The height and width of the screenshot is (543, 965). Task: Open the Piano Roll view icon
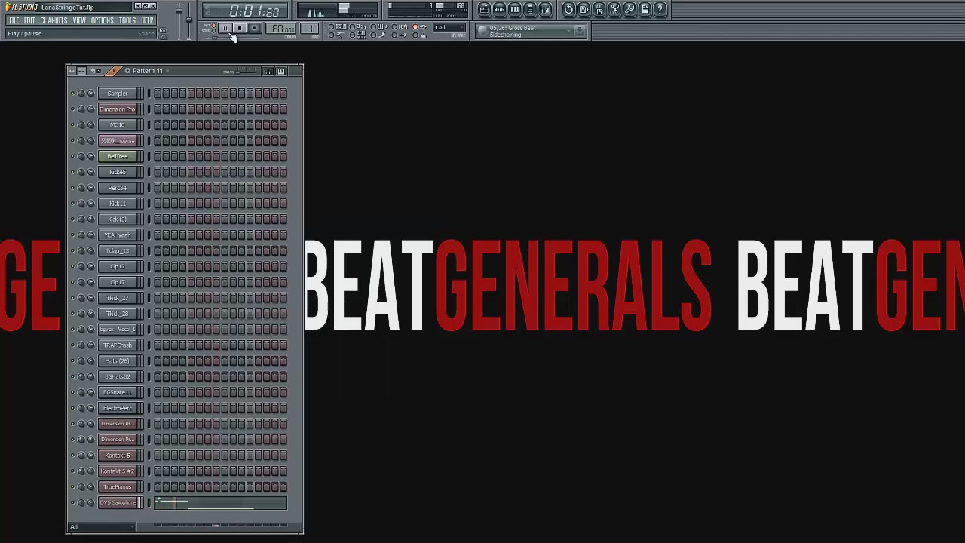tap(514, 9)
